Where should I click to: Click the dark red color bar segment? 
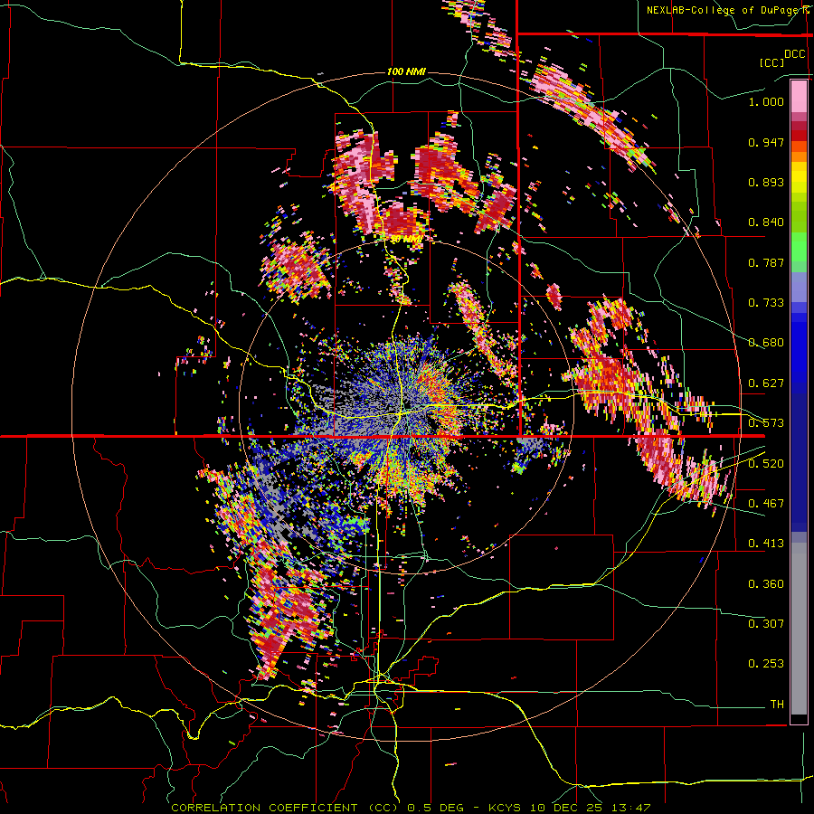tap(799, 136)
